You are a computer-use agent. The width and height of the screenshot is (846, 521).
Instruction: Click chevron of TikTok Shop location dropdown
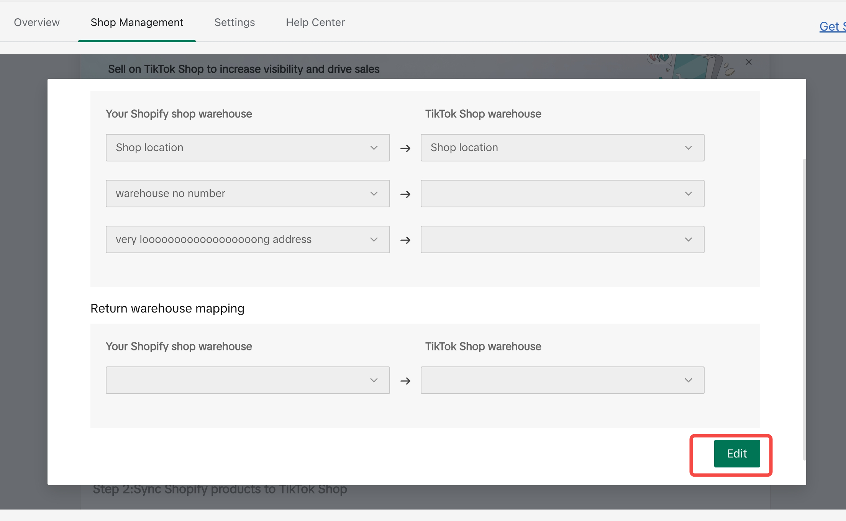point(688,148)
